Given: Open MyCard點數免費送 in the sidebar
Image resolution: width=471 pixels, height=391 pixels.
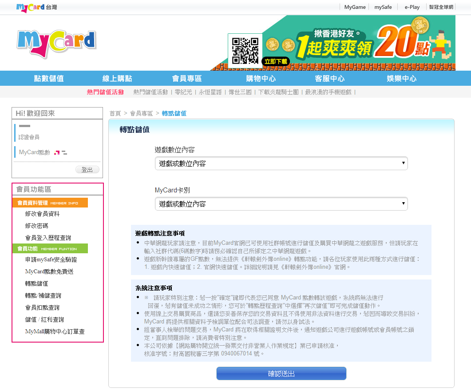Looking at the screenshot, I should [49, 271].
